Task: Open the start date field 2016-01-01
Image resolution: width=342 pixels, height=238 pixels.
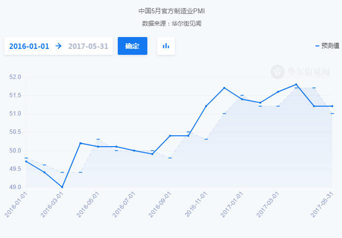Action: coord(29,46)
